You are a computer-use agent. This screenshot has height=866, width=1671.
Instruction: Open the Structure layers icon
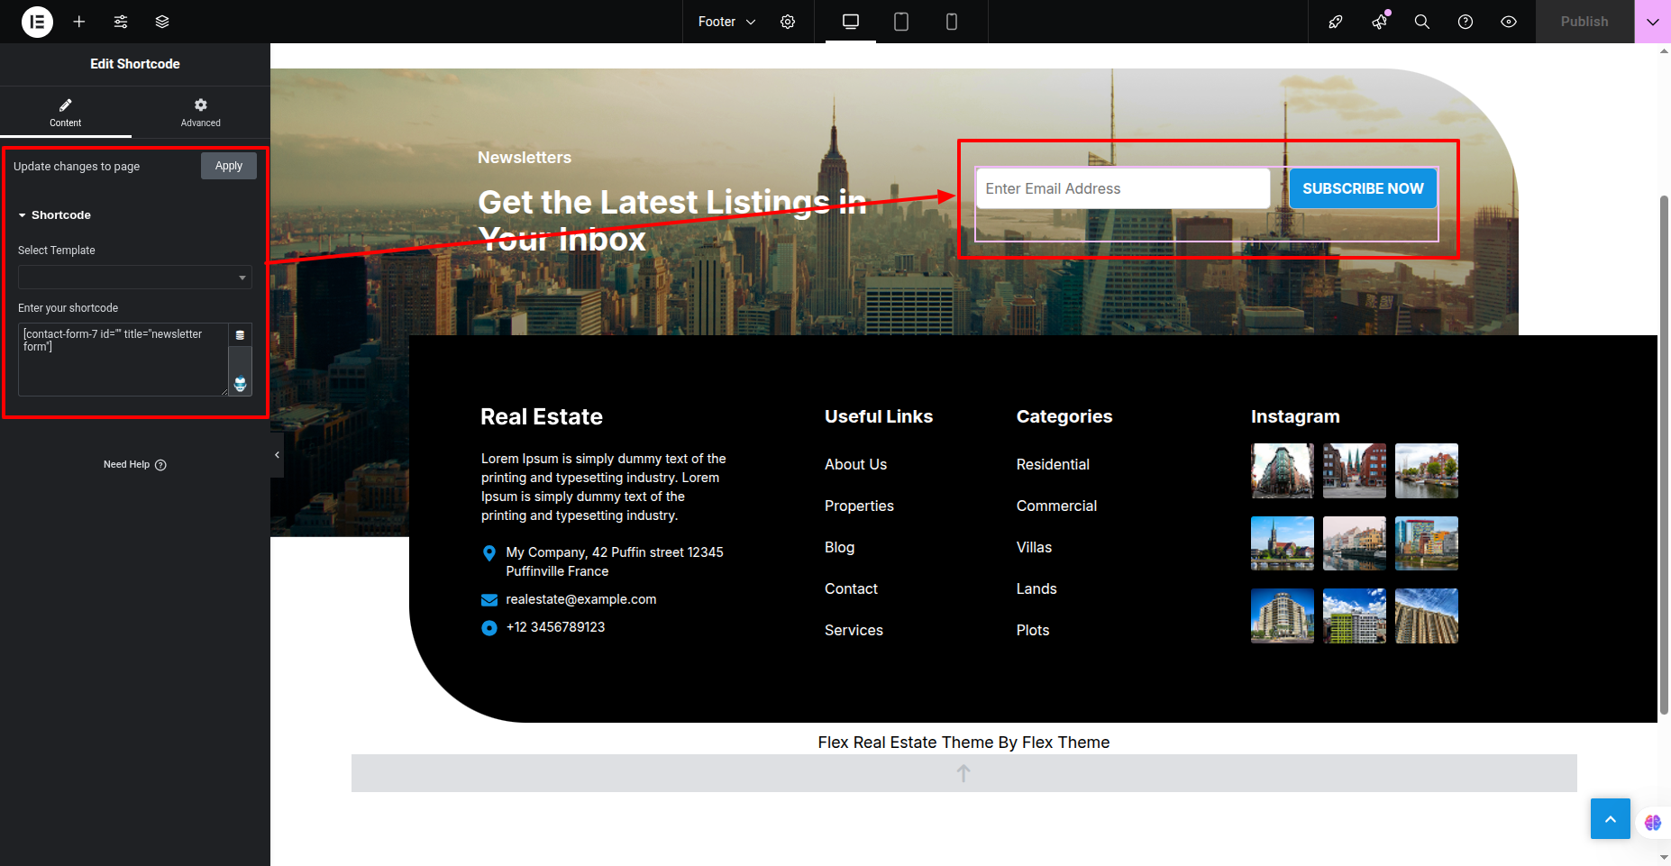click(x=162, y=22)
